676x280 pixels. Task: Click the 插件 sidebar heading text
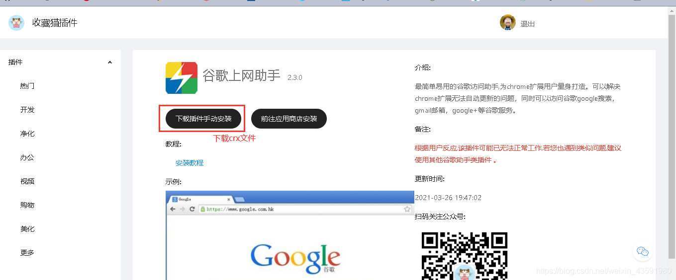15,62
